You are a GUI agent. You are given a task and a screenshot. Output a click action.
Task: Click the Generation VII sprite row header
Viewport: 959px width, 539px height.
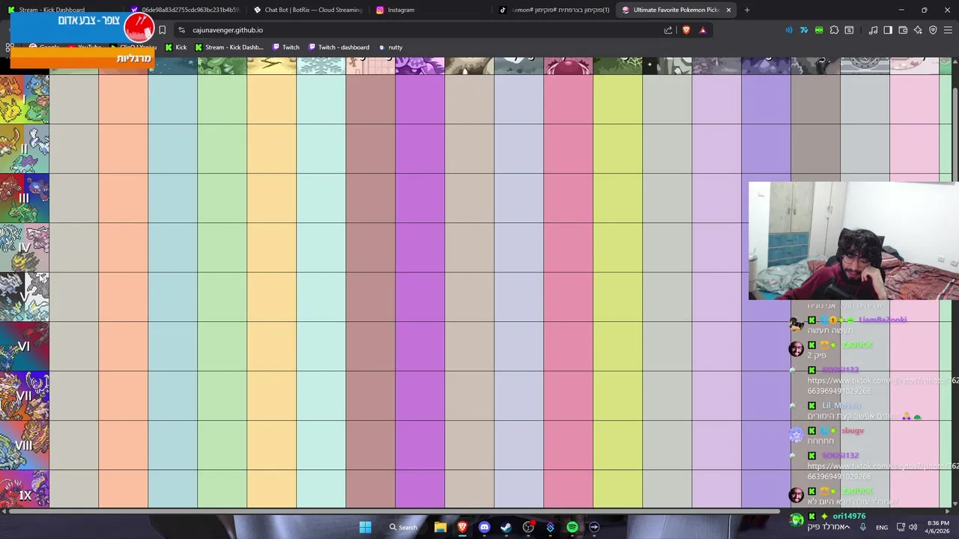point(25,396)
